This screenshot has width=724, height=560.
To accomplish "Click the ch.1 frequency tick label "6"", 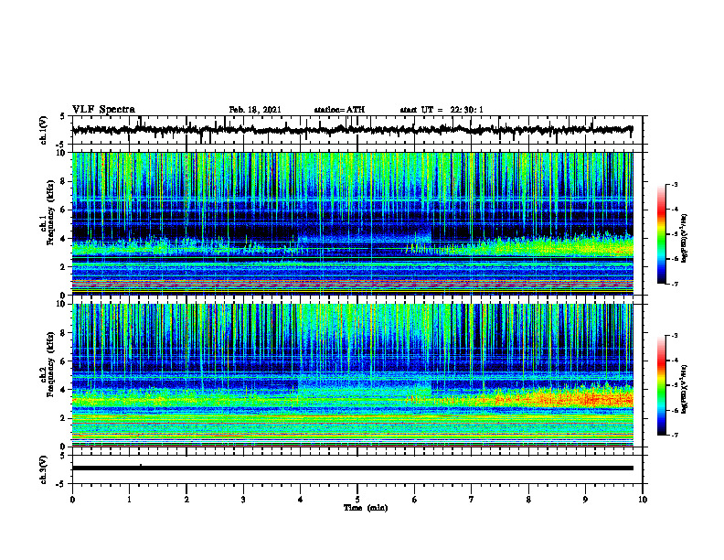I will 63,210.
